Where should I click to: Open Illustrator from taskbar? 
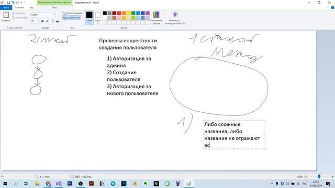92,183
